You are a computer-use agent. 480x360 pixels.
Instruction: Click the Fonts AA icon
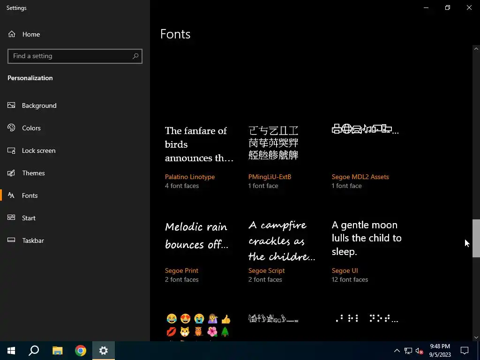click(x=11, y=195)
